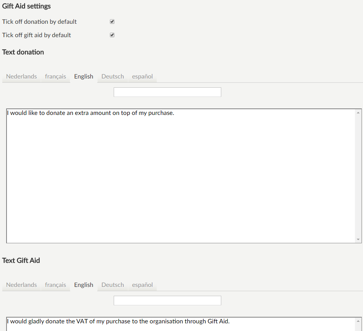The width and height of the screenshot is (363, 331).
Task: Open the français tab under Text Gift Aid
Action: tap(55, 285)
